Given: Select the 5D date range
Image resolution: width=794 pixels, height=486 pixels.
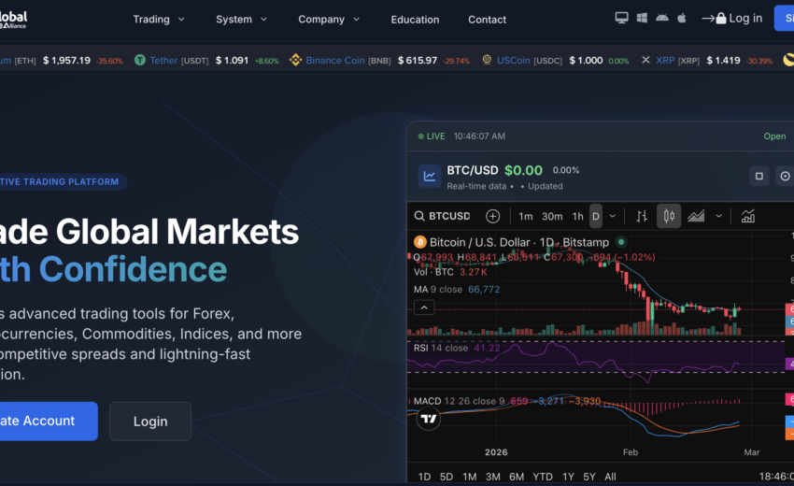Looking at the screenshot, I should 447,477.
